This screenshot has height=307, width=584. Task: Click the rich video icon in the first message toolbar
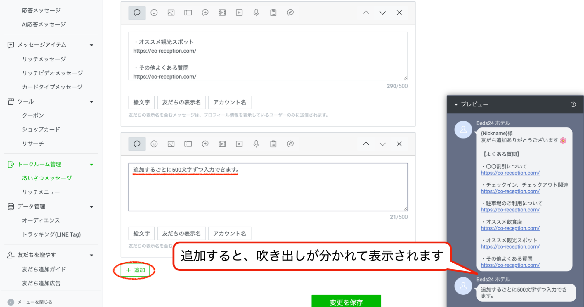click(222, 13)
